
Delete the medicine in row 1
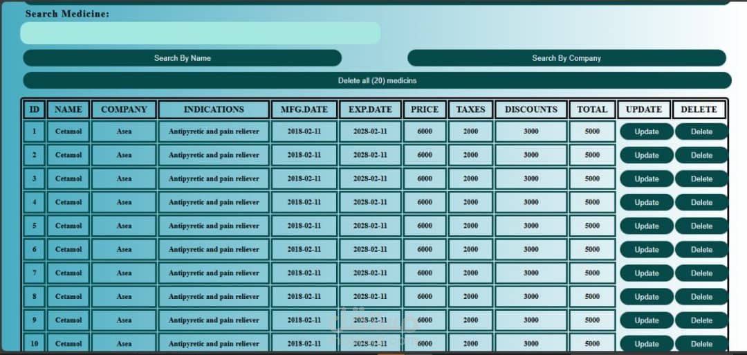701,131
